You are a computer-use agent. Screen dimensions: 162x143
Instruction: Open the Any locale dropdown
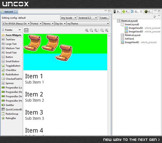(68, 18)
